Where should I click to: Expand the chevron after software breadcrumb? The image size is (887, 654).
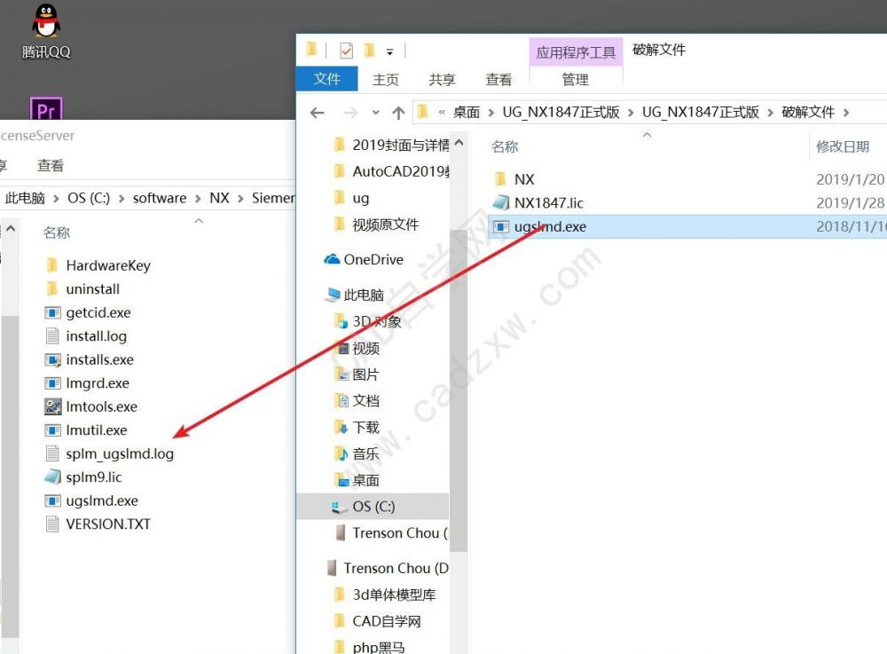tap(198, 199)
